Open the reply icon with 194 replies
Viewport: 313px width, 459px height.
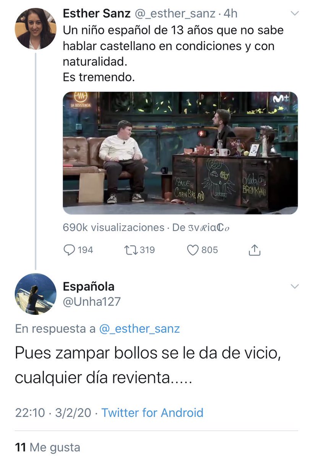pyautogui.click(x=69, y=250)
